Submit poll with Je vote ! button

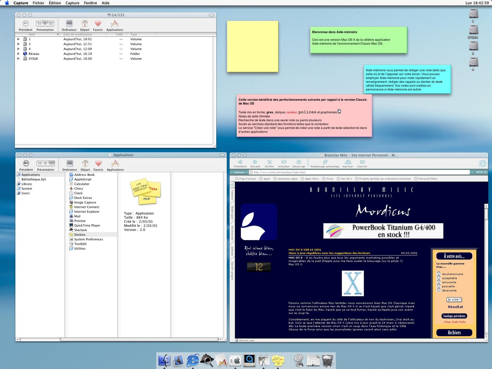(x=454, y=300)
